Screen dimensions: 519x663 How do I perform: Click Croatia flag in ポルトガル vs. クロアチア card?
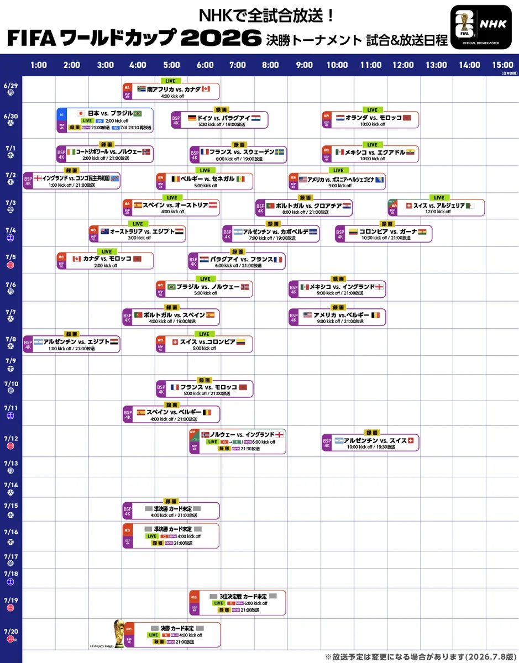345,206
